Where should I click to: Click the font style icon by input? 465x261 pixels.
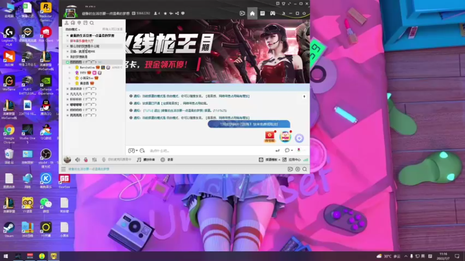[142, 151]
